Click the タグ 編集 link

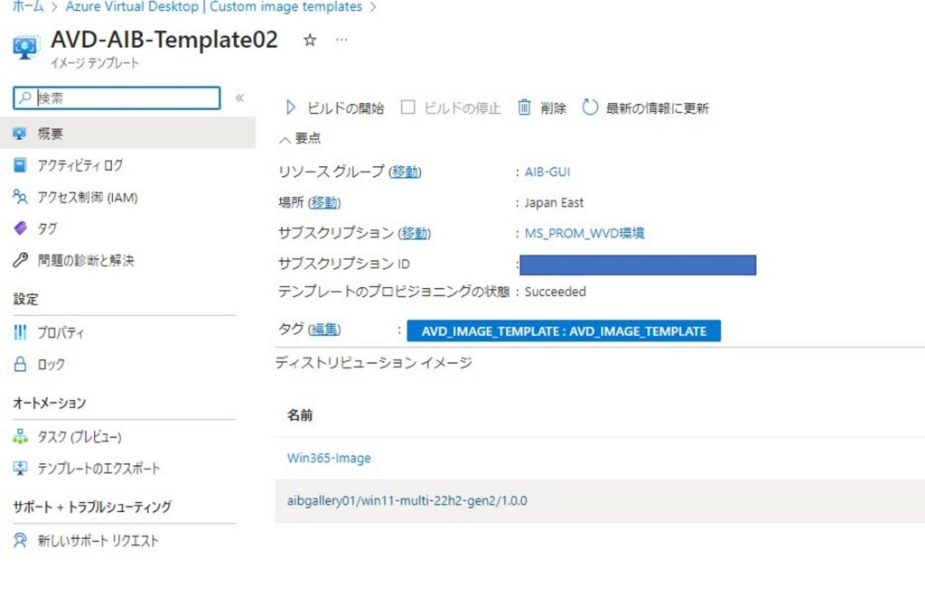(x=325, y=330)
